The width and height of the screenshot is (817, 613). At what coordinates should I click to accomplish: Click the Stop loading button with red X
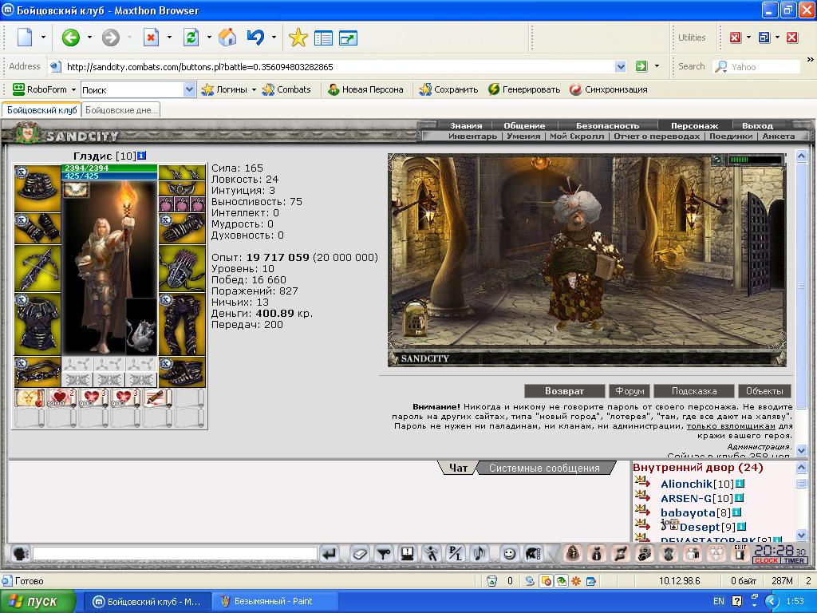tap(151, 38)
